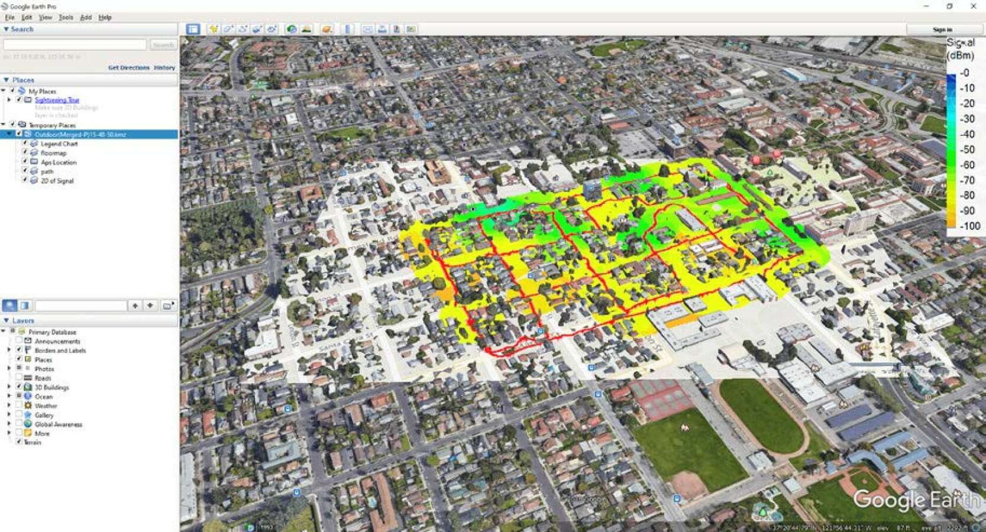Open the File menu

(x=9, y=17)
